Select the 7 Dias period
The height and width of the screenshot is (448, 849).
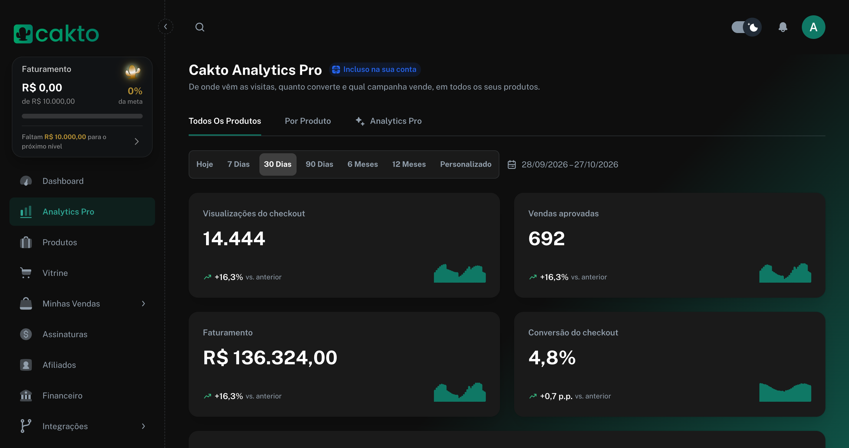[238, 164]
